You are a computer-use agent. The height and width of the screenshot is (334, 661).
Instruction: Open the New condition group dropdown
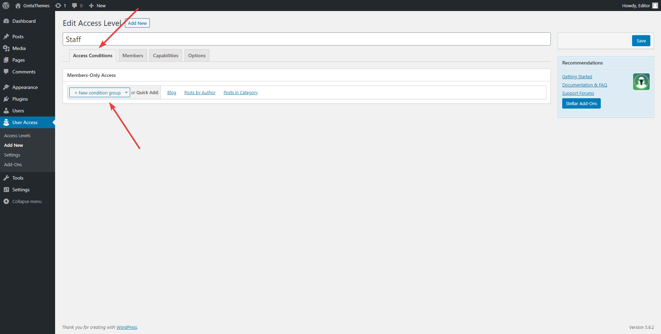(99, 92)
